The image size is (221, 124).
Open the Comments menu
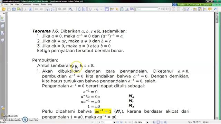point(26,4)
